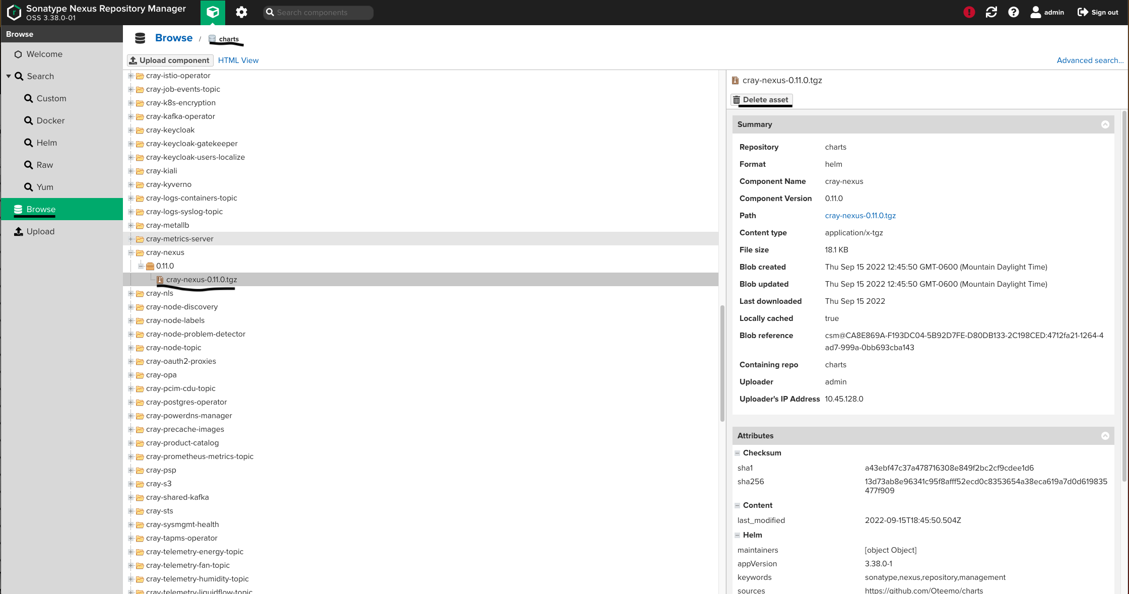Select Browse in the sidebar
The height and width of the screenshot is (594, 1129).
(62, 209)
